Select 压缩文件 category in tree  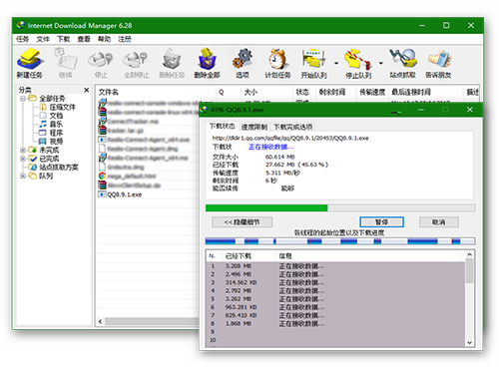[57, 107]
